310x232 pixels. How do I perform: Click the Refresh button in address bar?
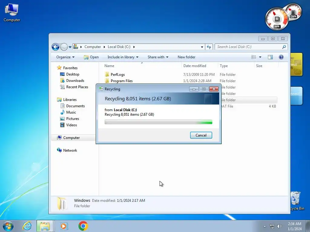point(209,47)
